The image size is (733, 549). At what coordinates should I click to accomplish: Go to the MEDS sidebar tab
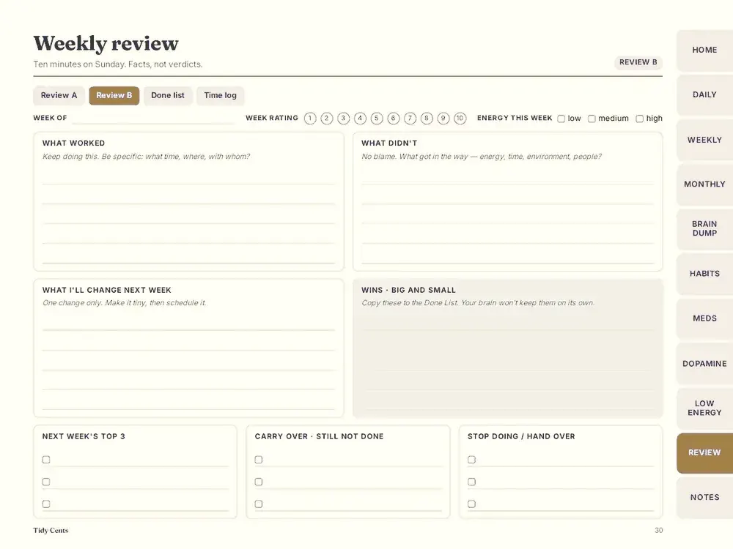(x=704, y=318)
